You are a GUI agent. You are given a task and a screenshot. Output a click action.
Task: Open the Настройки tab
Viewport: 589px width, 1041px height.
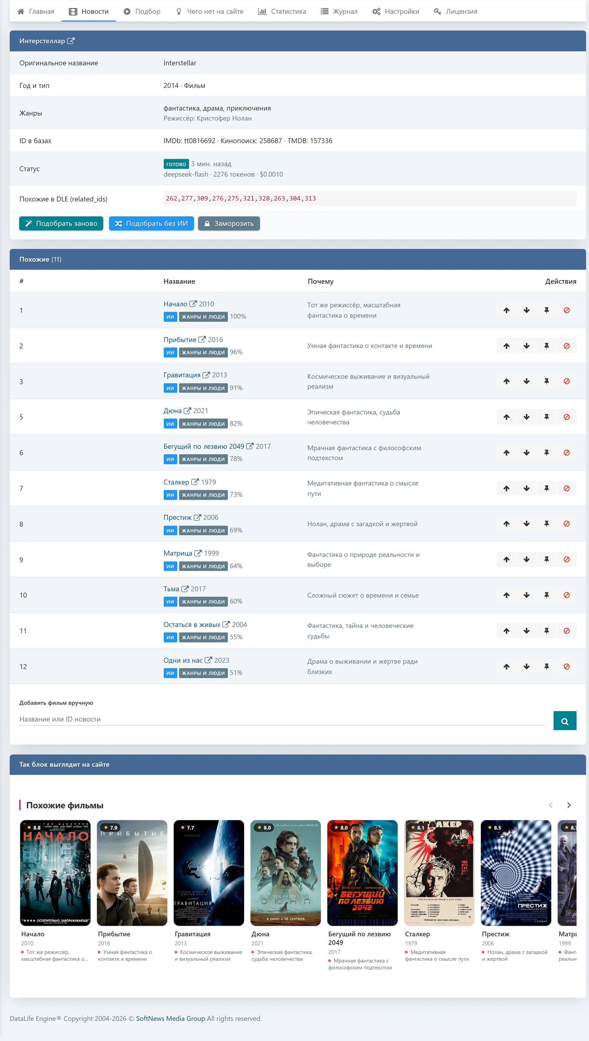click(396, 11)
